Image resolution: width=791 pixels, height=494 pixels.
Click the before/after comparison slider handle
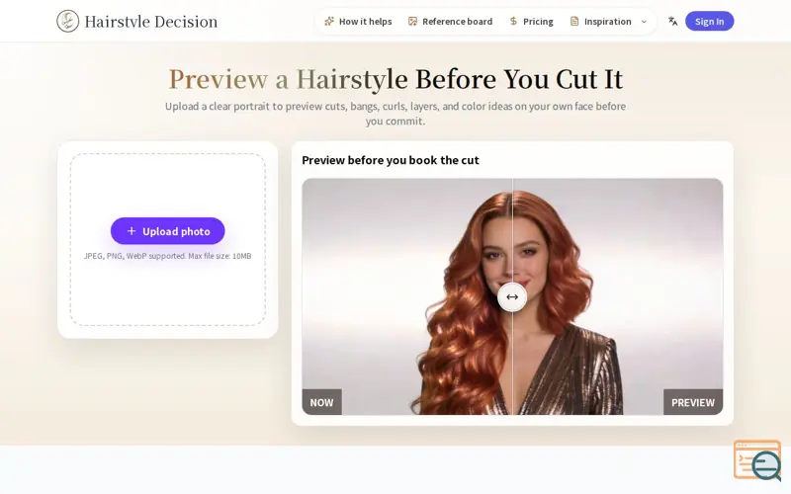[512, 297]
